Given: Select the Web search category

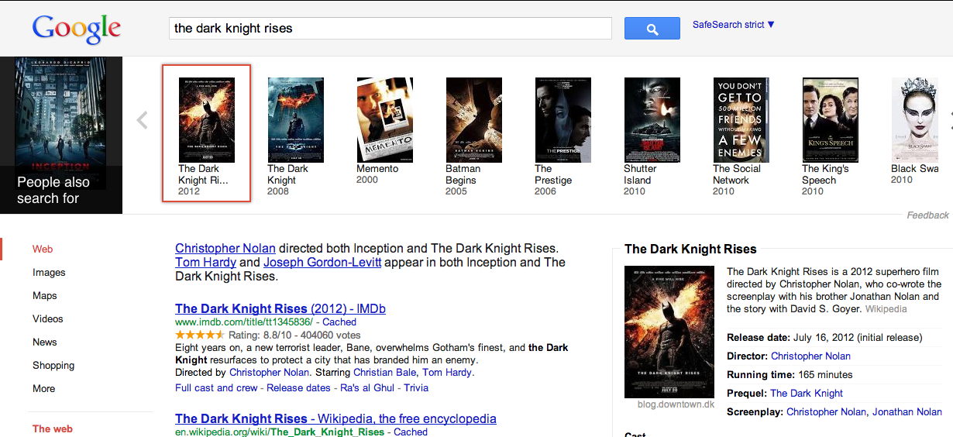Looking at the screenshot, I should coord(43,249).
